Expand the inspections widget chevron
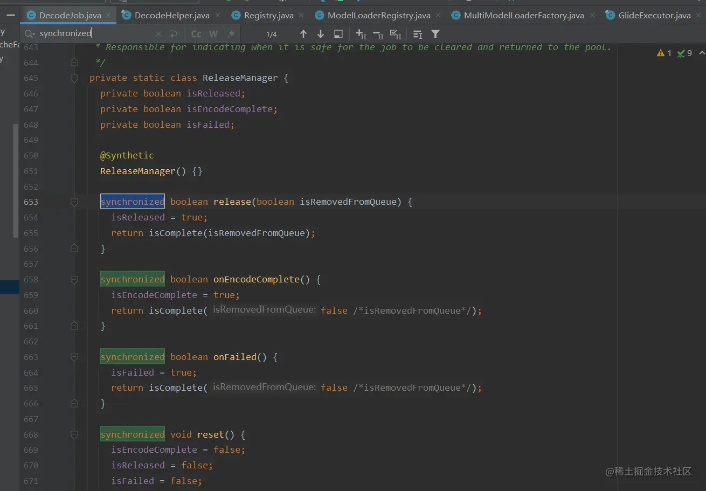706x491 pixels. pyautogui.click(x=702, y=53)
